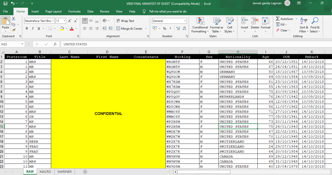Click the Insert Function fx icon
This screenshot has width=332, height=175.
(55, 44)
